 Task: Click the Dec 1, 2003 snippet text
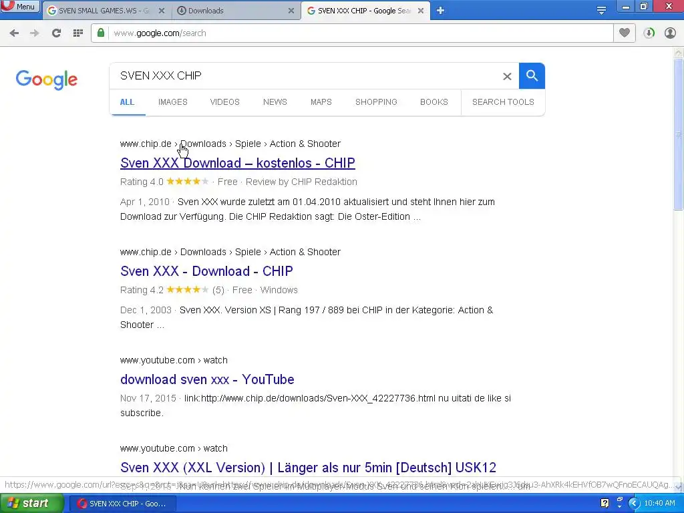(307, 317)
